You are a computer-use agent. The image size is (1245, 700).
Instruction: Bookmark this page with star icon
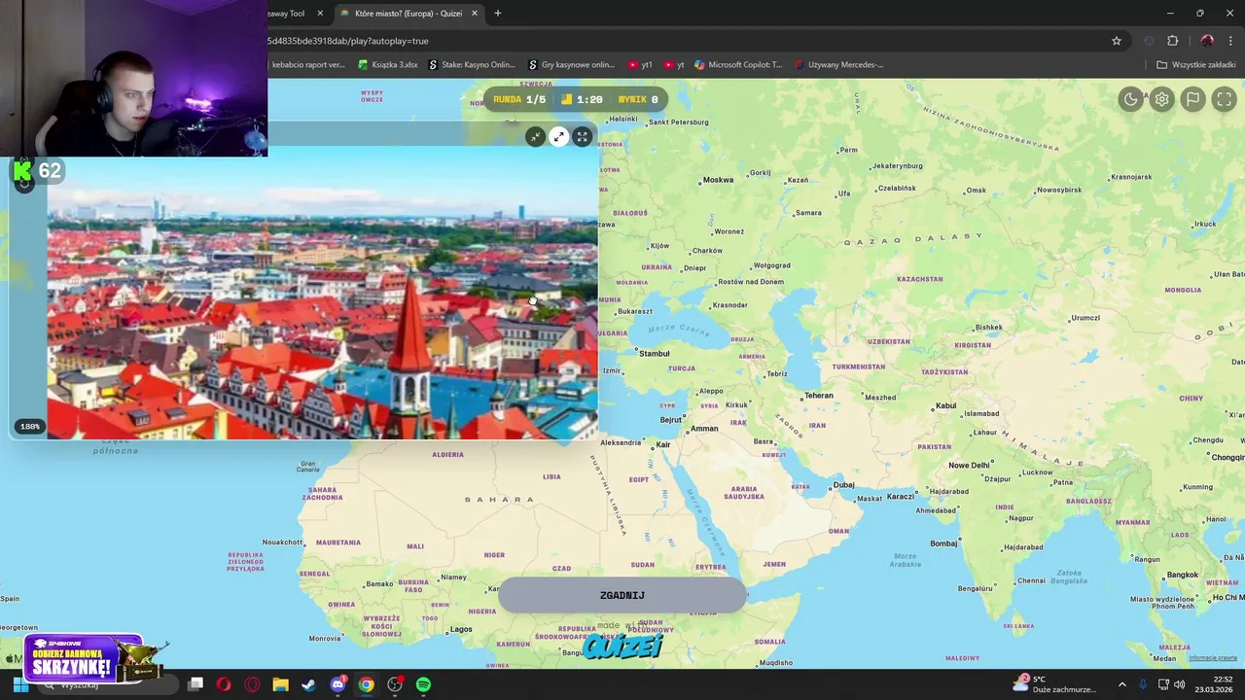[1117, 41]
